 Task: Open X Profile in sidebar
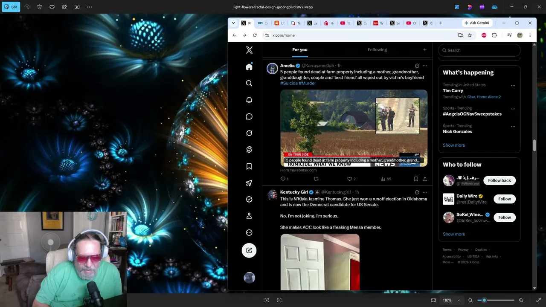[249, 216]
